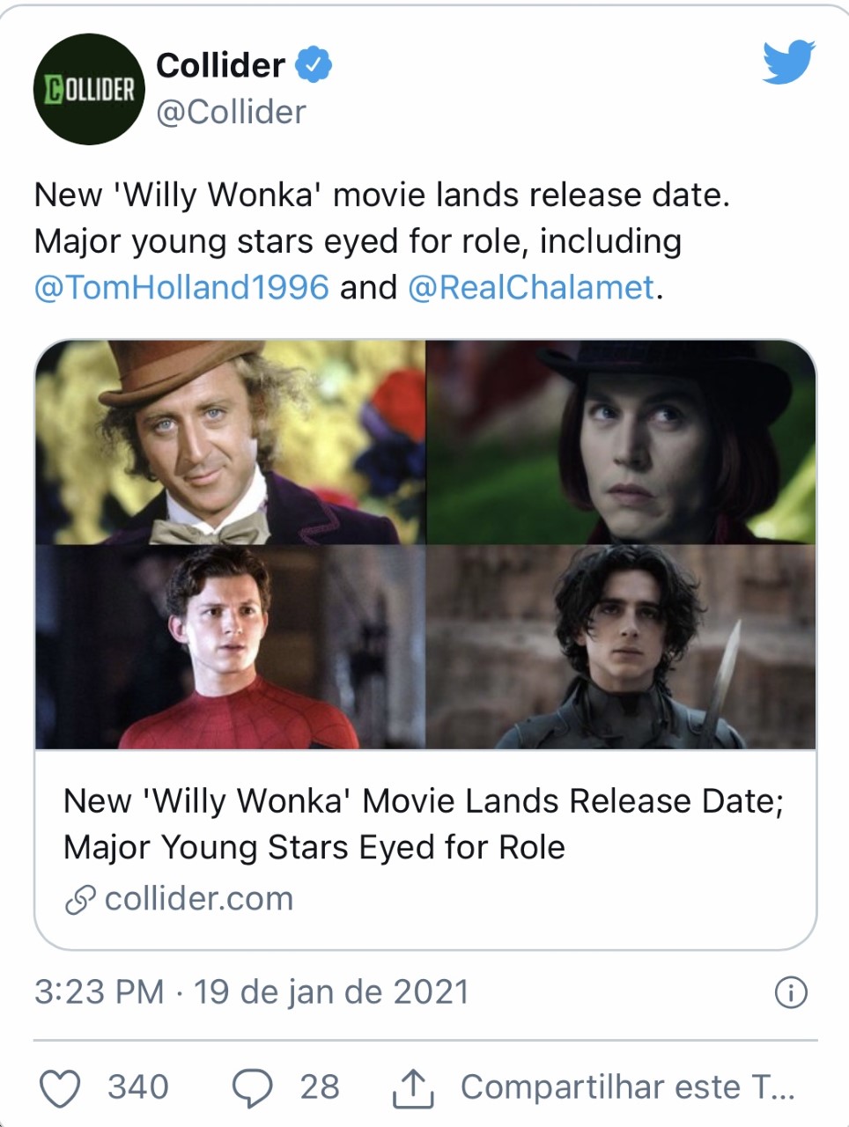
Task: Click the top-left top-hat movie still
Action: point(231,442)
